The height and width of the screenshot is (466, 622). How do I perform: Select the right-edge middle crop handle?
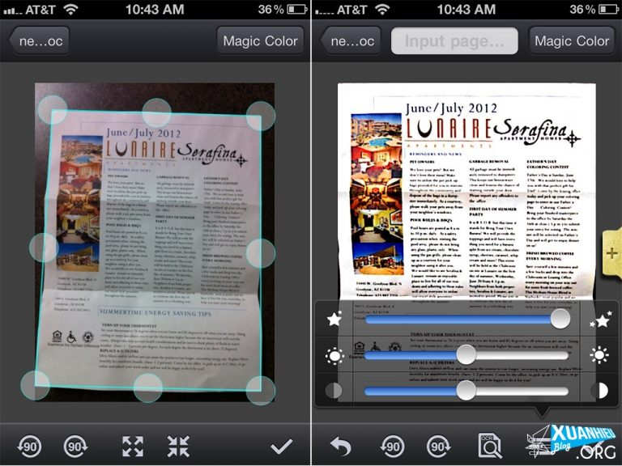coord(261,253)
